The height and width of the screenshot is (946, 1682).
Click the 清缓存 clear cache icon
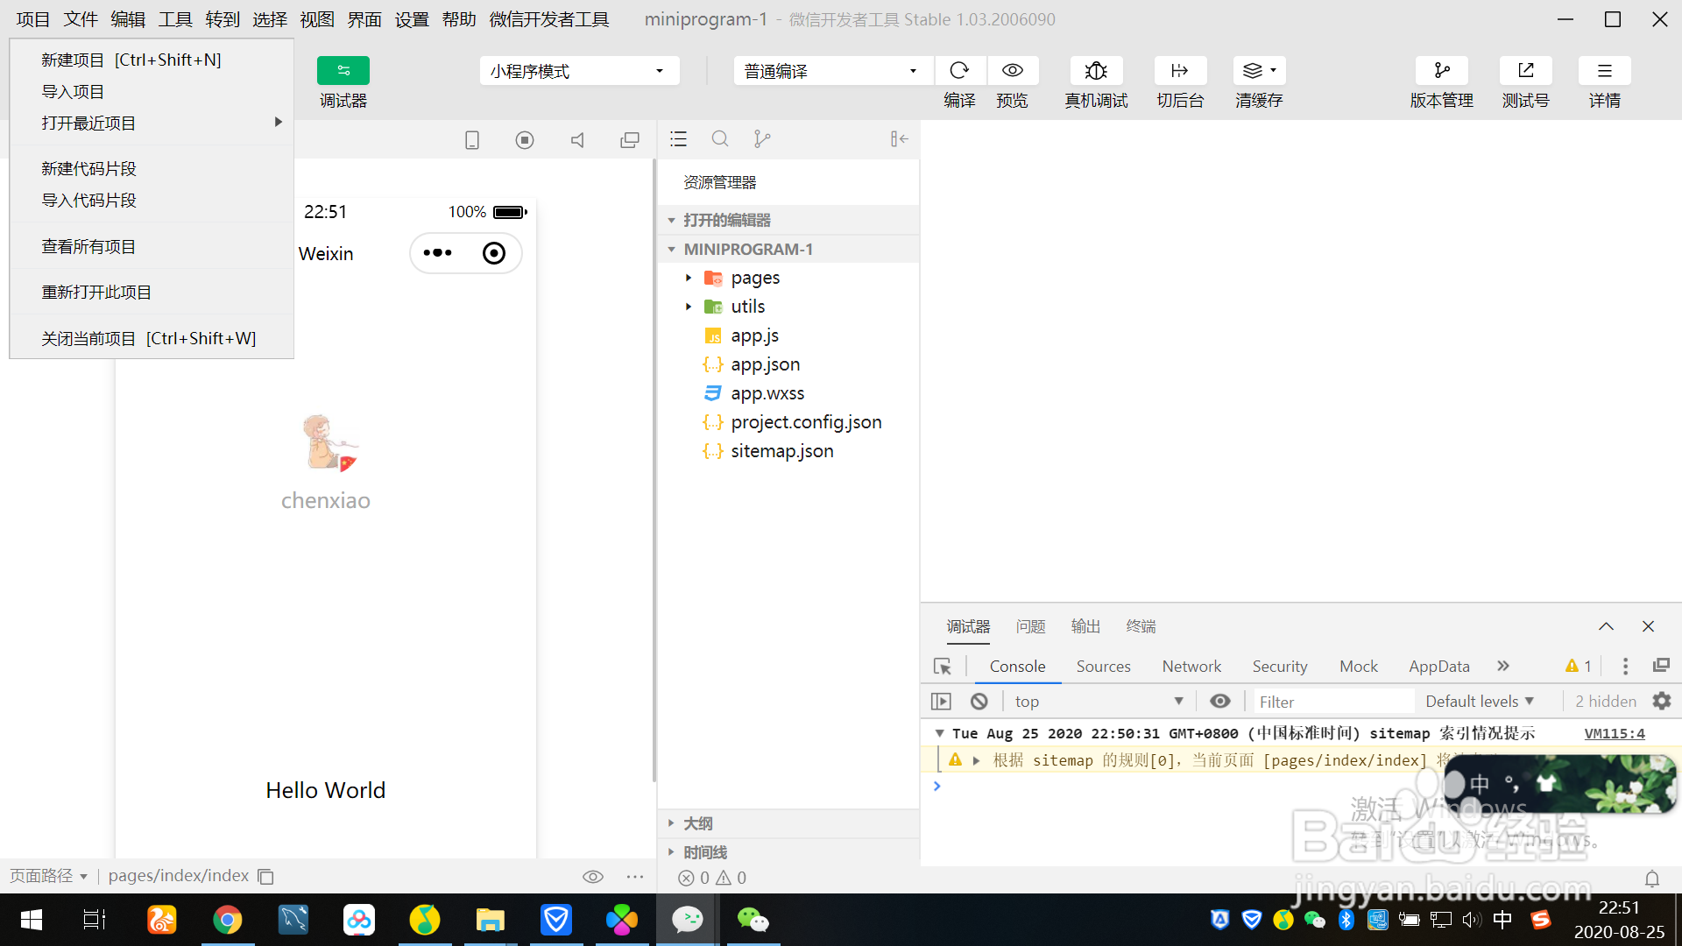[1253, 70]
